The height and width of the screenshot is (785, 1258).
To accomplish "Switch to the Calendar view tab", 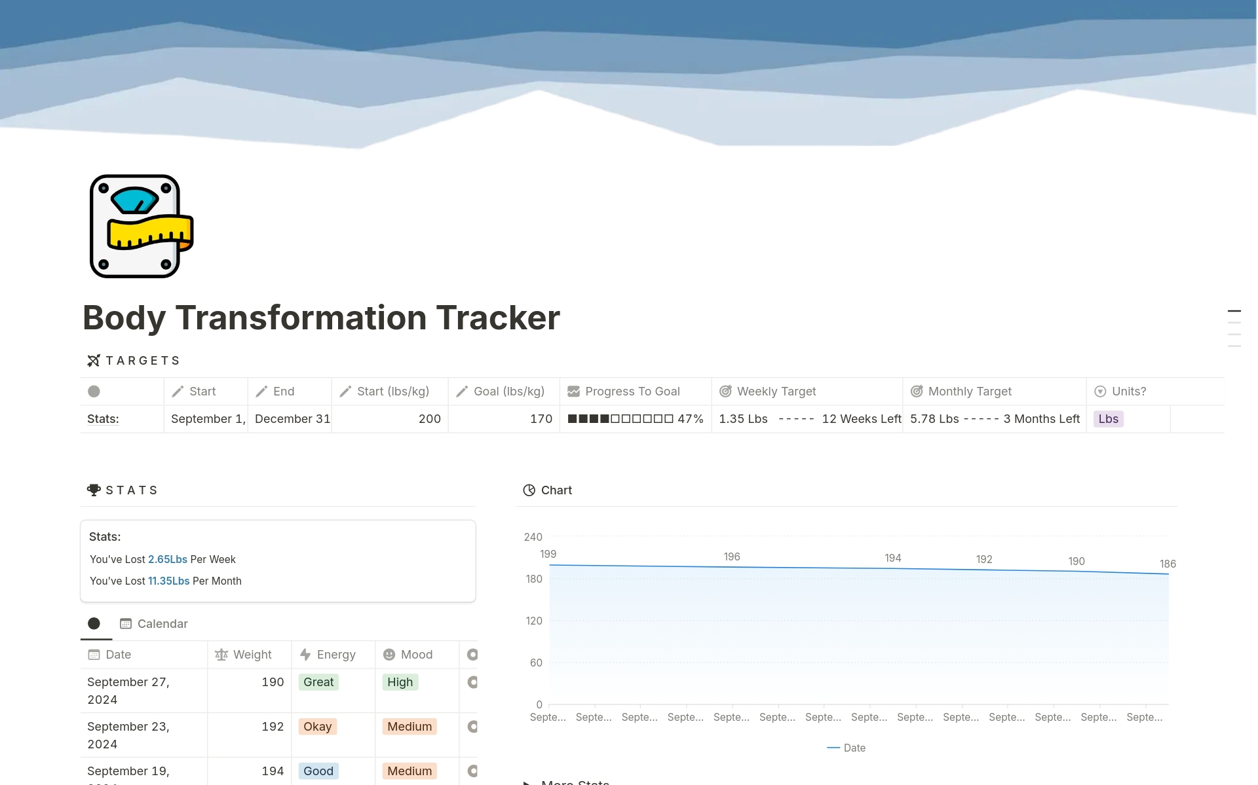I will [153, 623].
